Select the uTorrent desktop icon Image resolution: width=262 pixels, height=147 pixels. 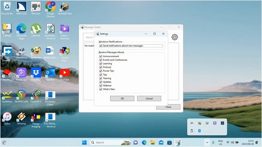(36, 30)
